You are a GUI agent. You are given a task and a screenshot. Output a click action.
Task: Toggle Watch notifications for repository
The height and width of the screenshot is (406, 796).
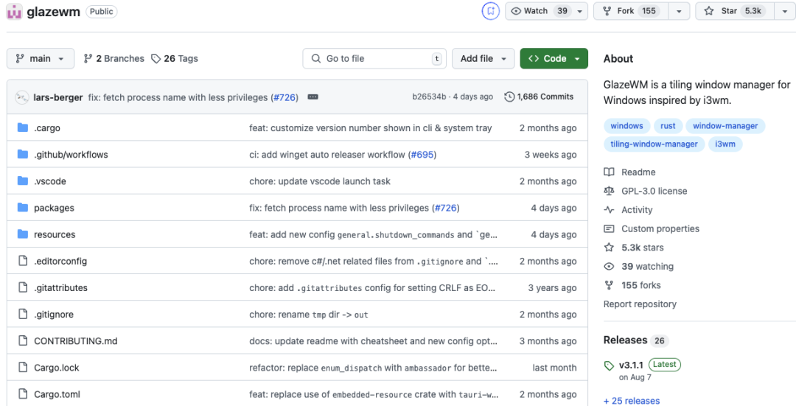pyautogui.click(x=539, y=11)
